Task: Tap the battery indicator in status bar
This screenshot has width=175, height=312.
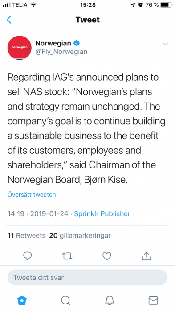Action: coord(166,5)
